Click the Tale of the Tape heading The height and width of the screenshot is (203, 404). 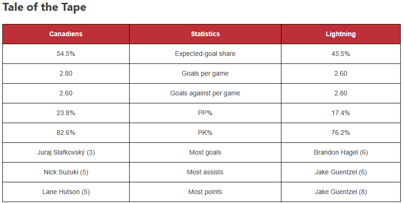44,7
